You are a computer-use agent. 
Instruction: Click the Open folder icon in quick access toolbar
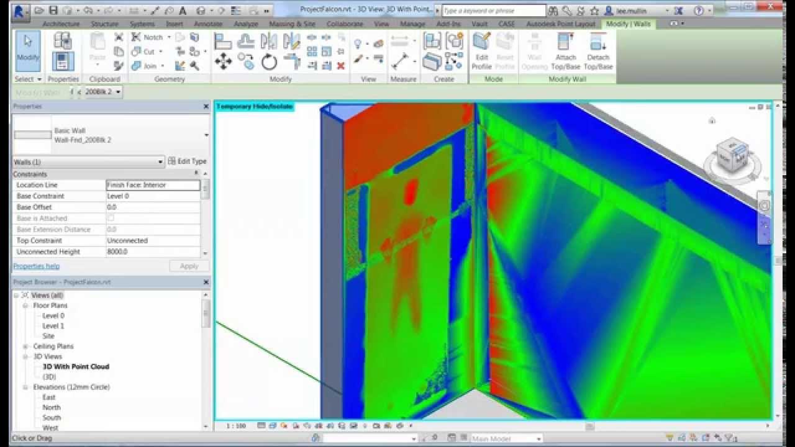click(40, 11)
